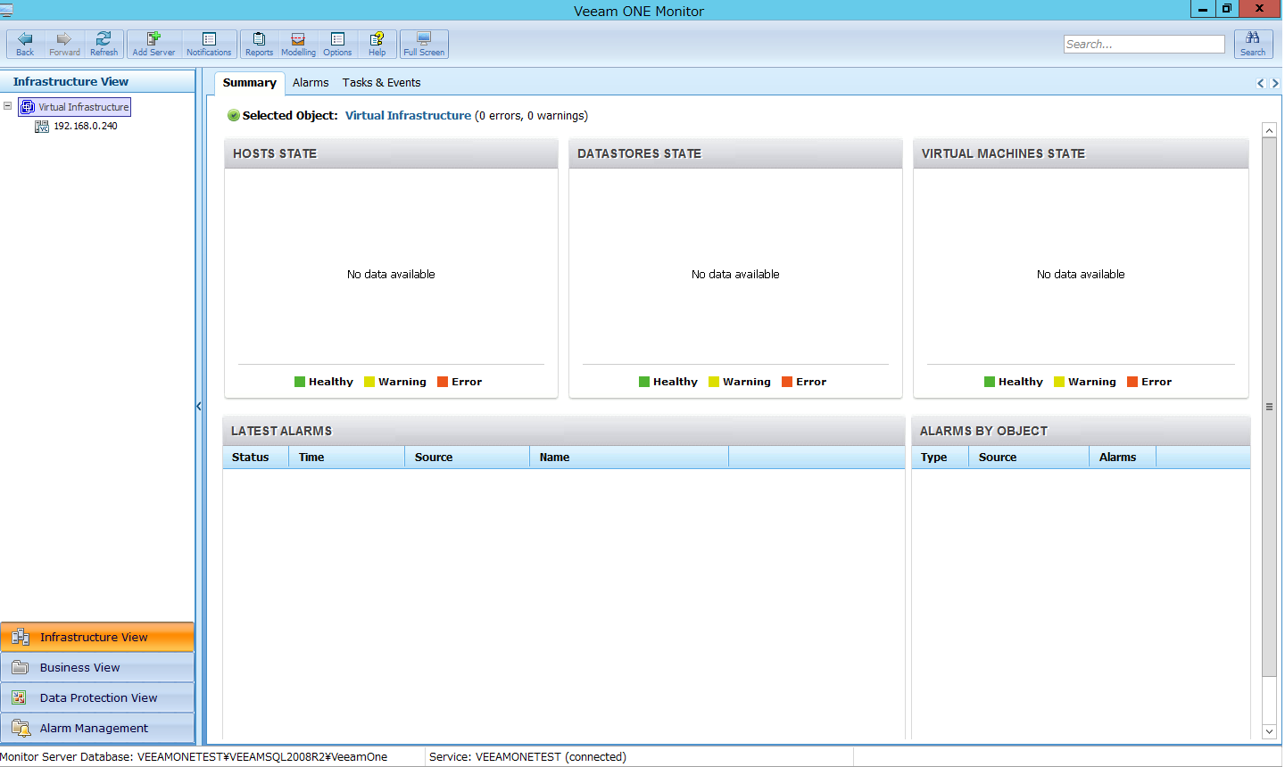Switch to Business View
This screenshot has height=767, width=1285.
pos(97,667)
